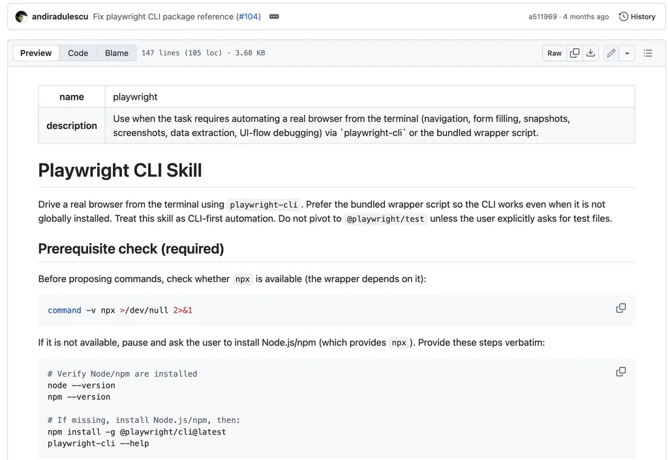Click the inline code 'playwright-cli' in intro paragraph
668x460 pixels.
point(264,205)
